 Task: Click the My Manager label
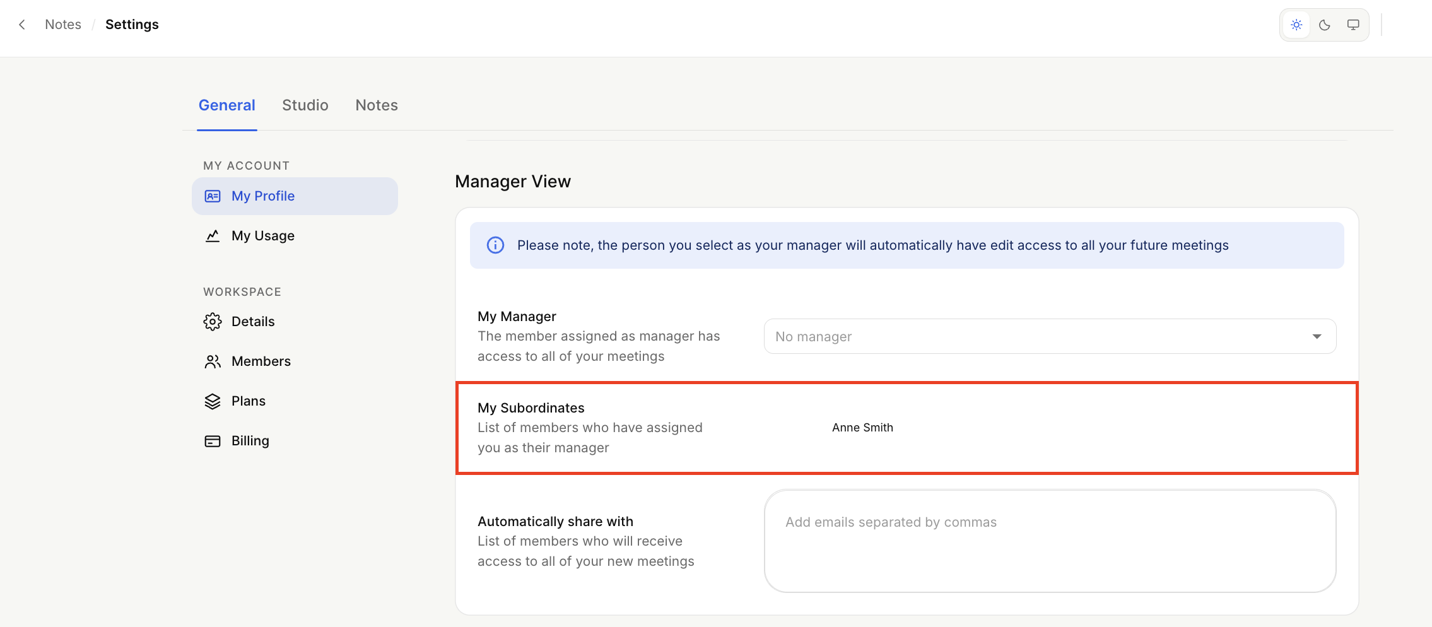[x=517, y=317]
